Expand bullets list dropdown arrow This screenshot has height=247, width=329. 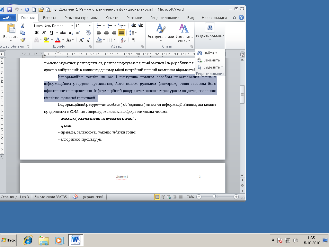[104, 26]
